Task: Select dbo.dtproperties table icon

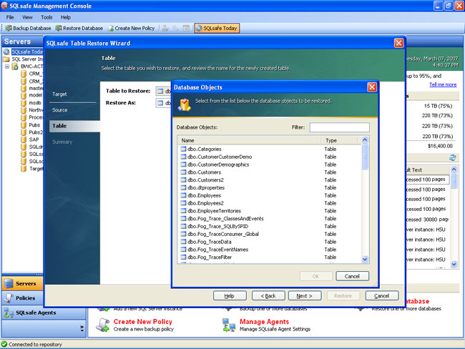Action: [183, 187]
